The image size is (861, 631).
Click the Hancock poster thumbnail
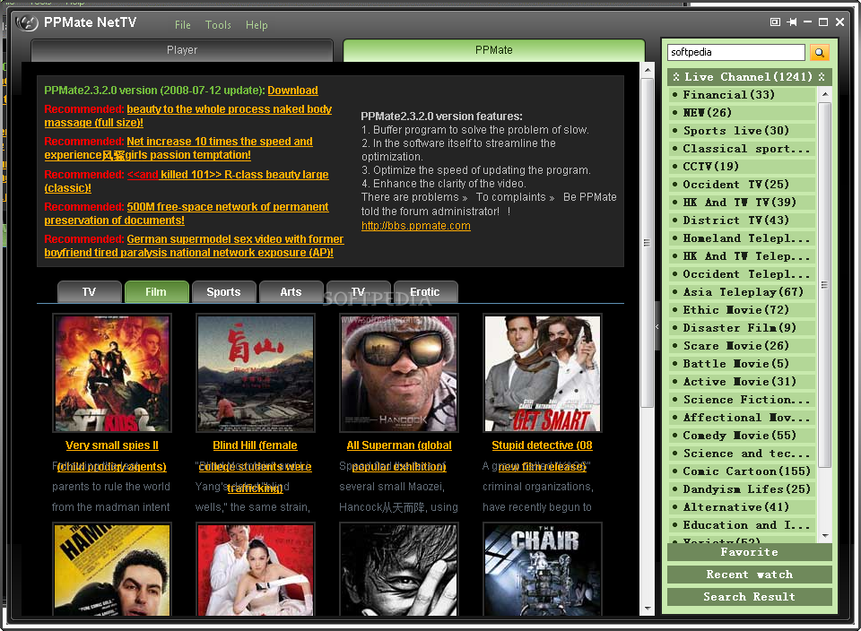398,373
